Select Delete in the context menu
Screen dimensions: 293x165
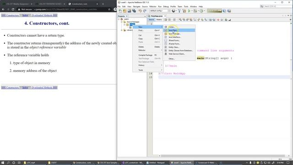(147, 47)
